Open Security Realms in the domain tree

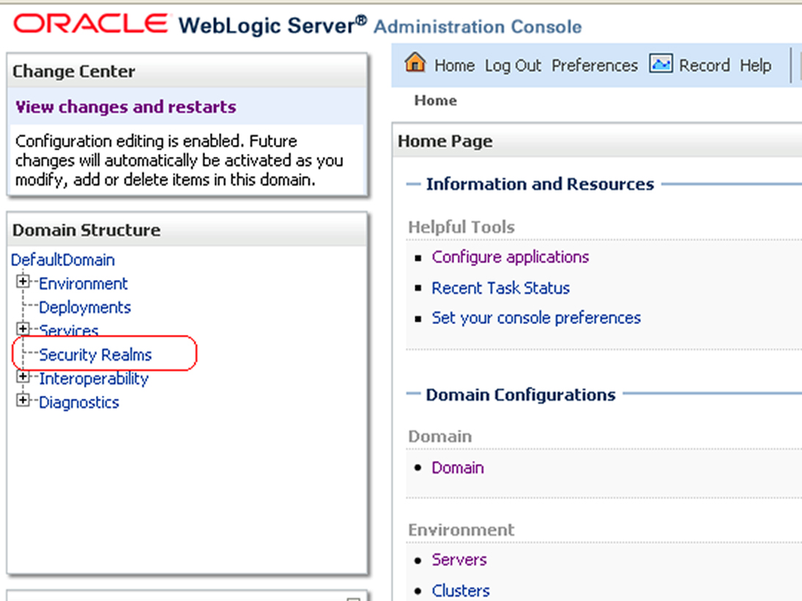coord(96,355)
